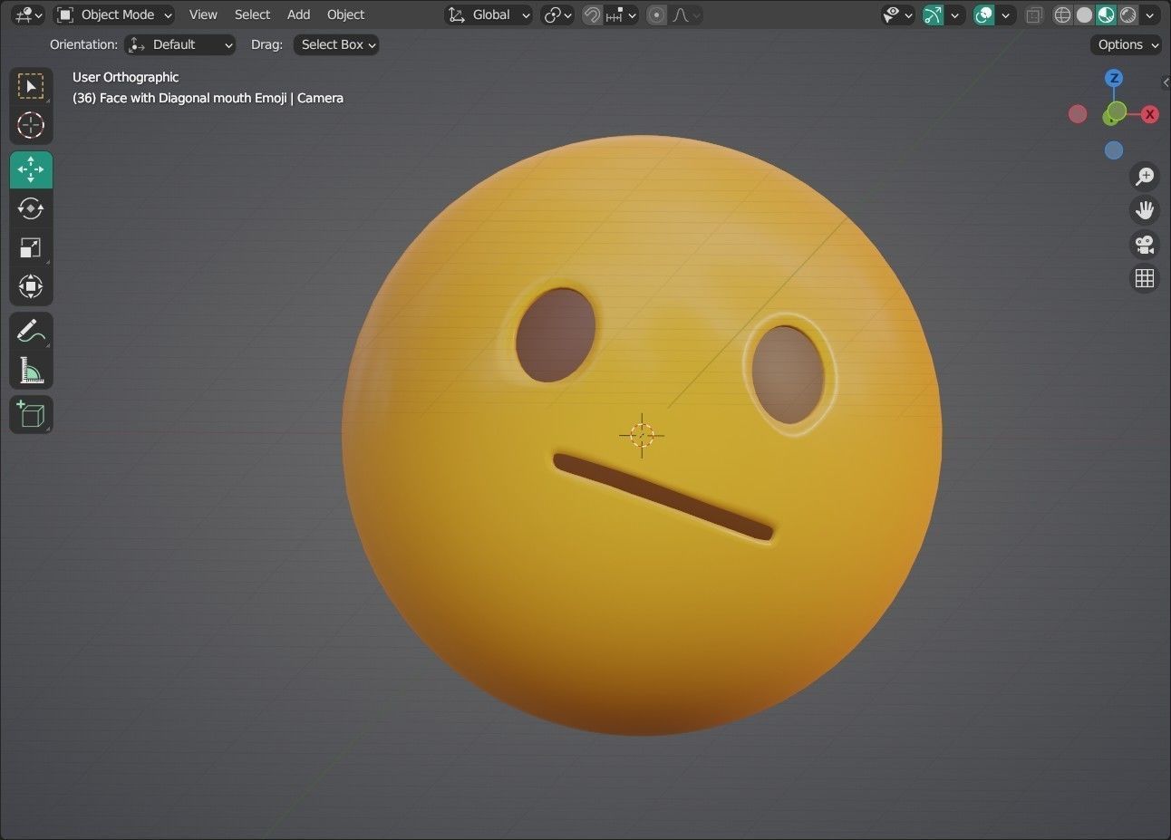The width and height of the screenshot is (1171, 840).
Task: Select the Scale tool
Action: (31, 247)
